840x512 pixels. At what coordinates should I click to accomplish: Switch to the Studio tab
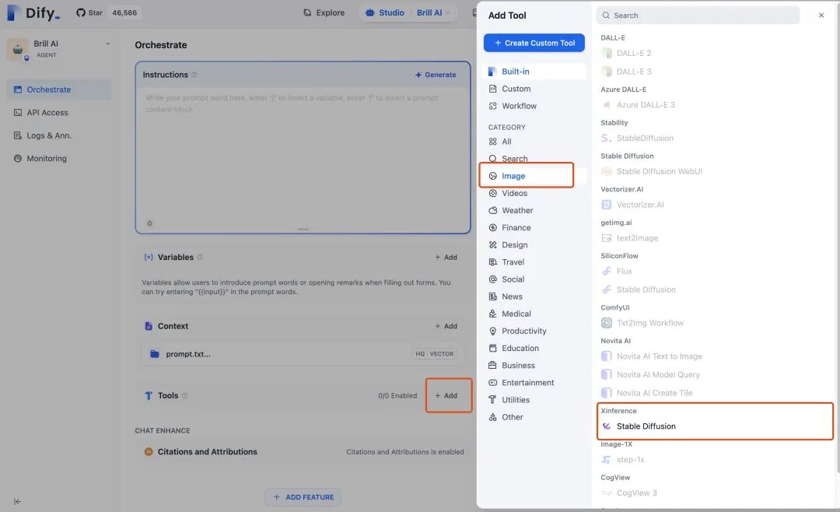pyautogui.click(x=385, y=12)
